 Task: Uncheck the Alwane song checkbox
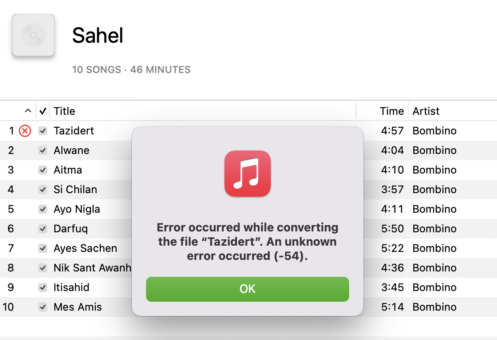(43, 150)
